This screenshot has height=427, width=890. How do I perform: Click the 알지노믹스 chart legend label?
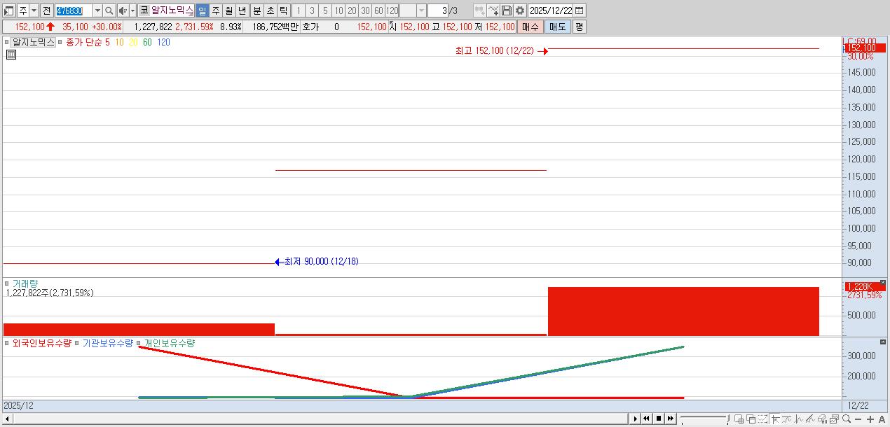point(33,42)
